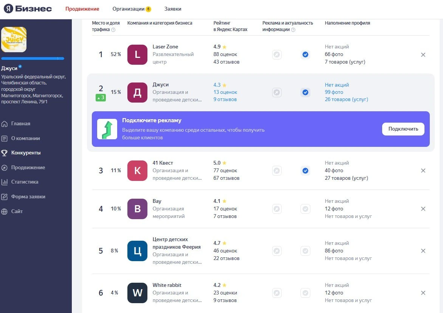Click the grey checkmark indicator in the White rabbit row
443x313 pixels.
click(305, 293)
